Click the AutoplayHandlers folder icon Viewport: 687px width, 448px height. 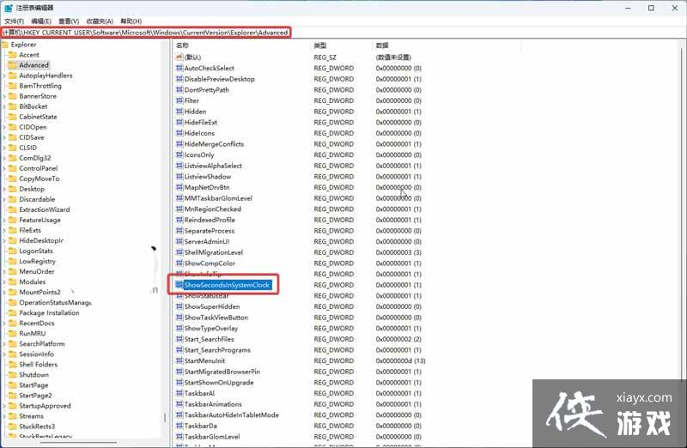pos(12,76)
